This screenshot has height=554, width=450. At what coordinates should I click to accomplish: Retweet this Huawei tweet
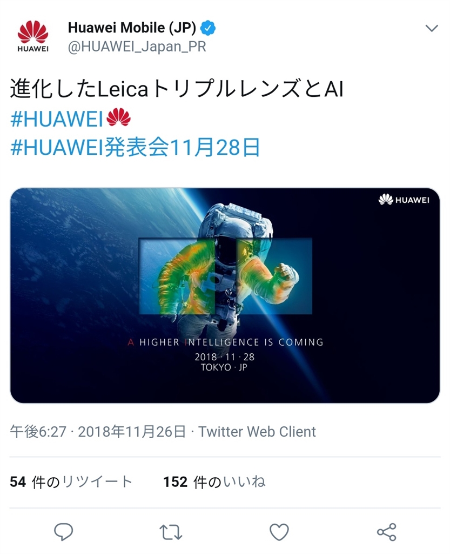point(171,532)
